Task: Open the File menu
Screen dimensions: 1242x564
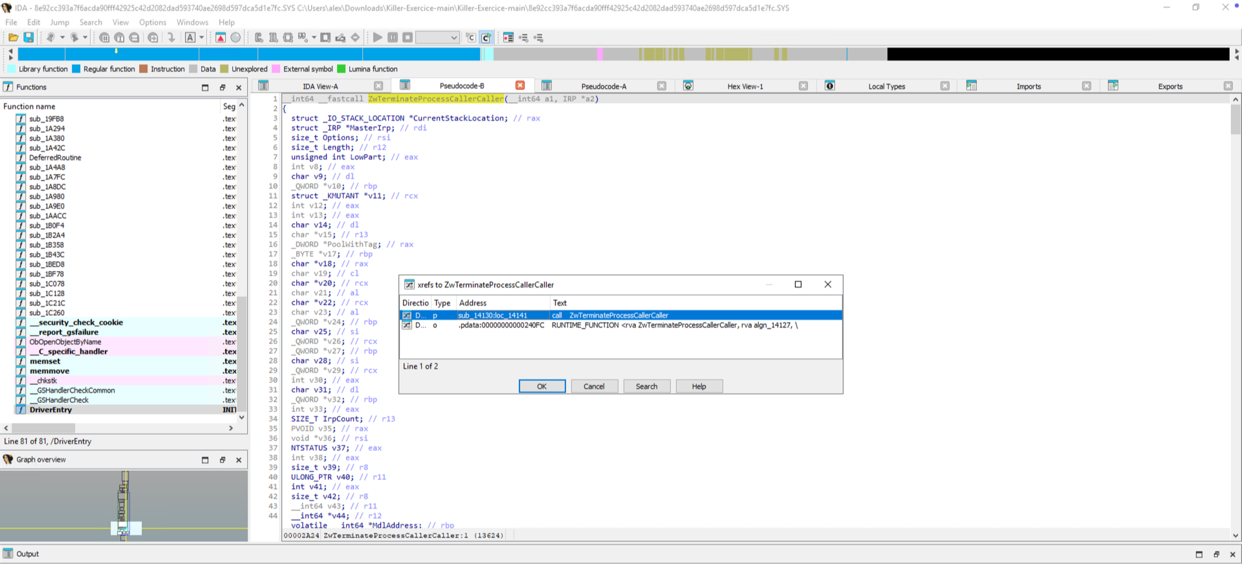Action: [x=12, y=22]
